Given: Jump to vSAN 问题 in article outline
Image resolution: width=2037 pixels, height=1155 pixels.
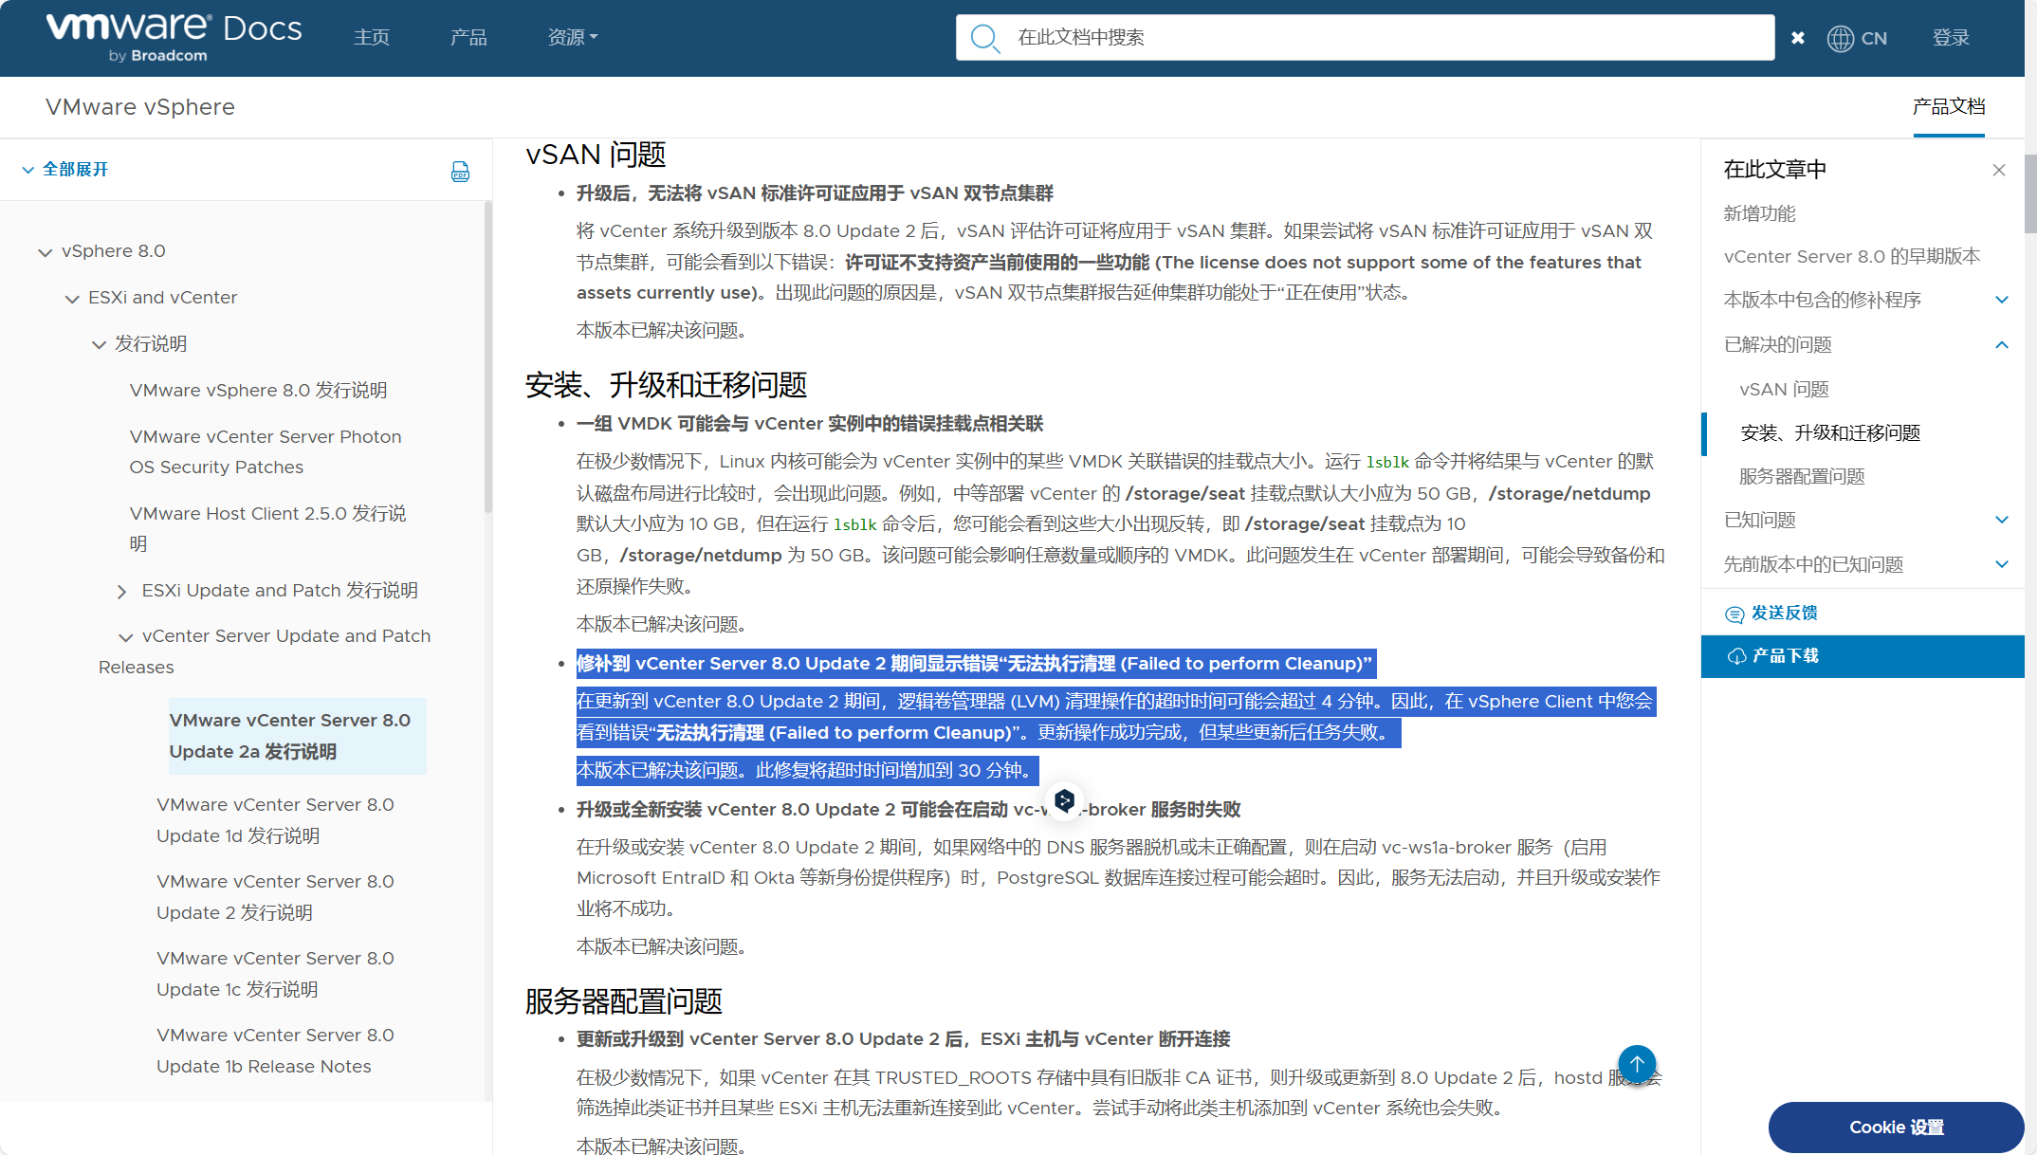Looking at the screenshot, I should [x=1784, y=389].
